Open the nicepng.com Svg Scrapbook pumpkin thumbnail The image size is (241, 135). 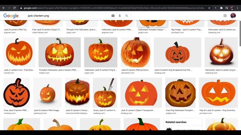click(177, 52)
